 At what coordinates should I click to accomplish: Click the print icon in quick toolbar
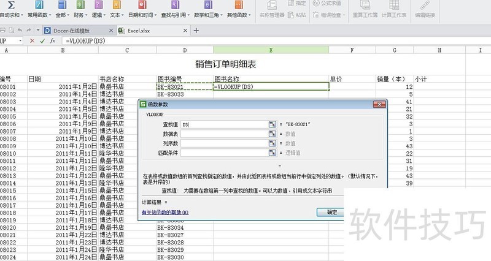(3, 30)
